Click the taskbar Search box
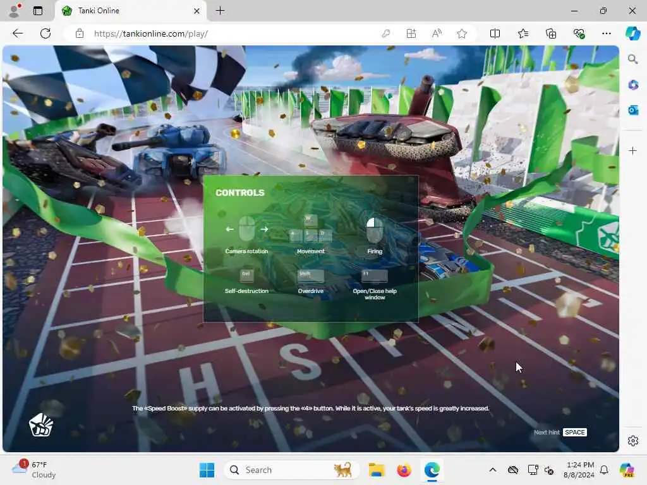647x485 pixels. pos(291,470)
